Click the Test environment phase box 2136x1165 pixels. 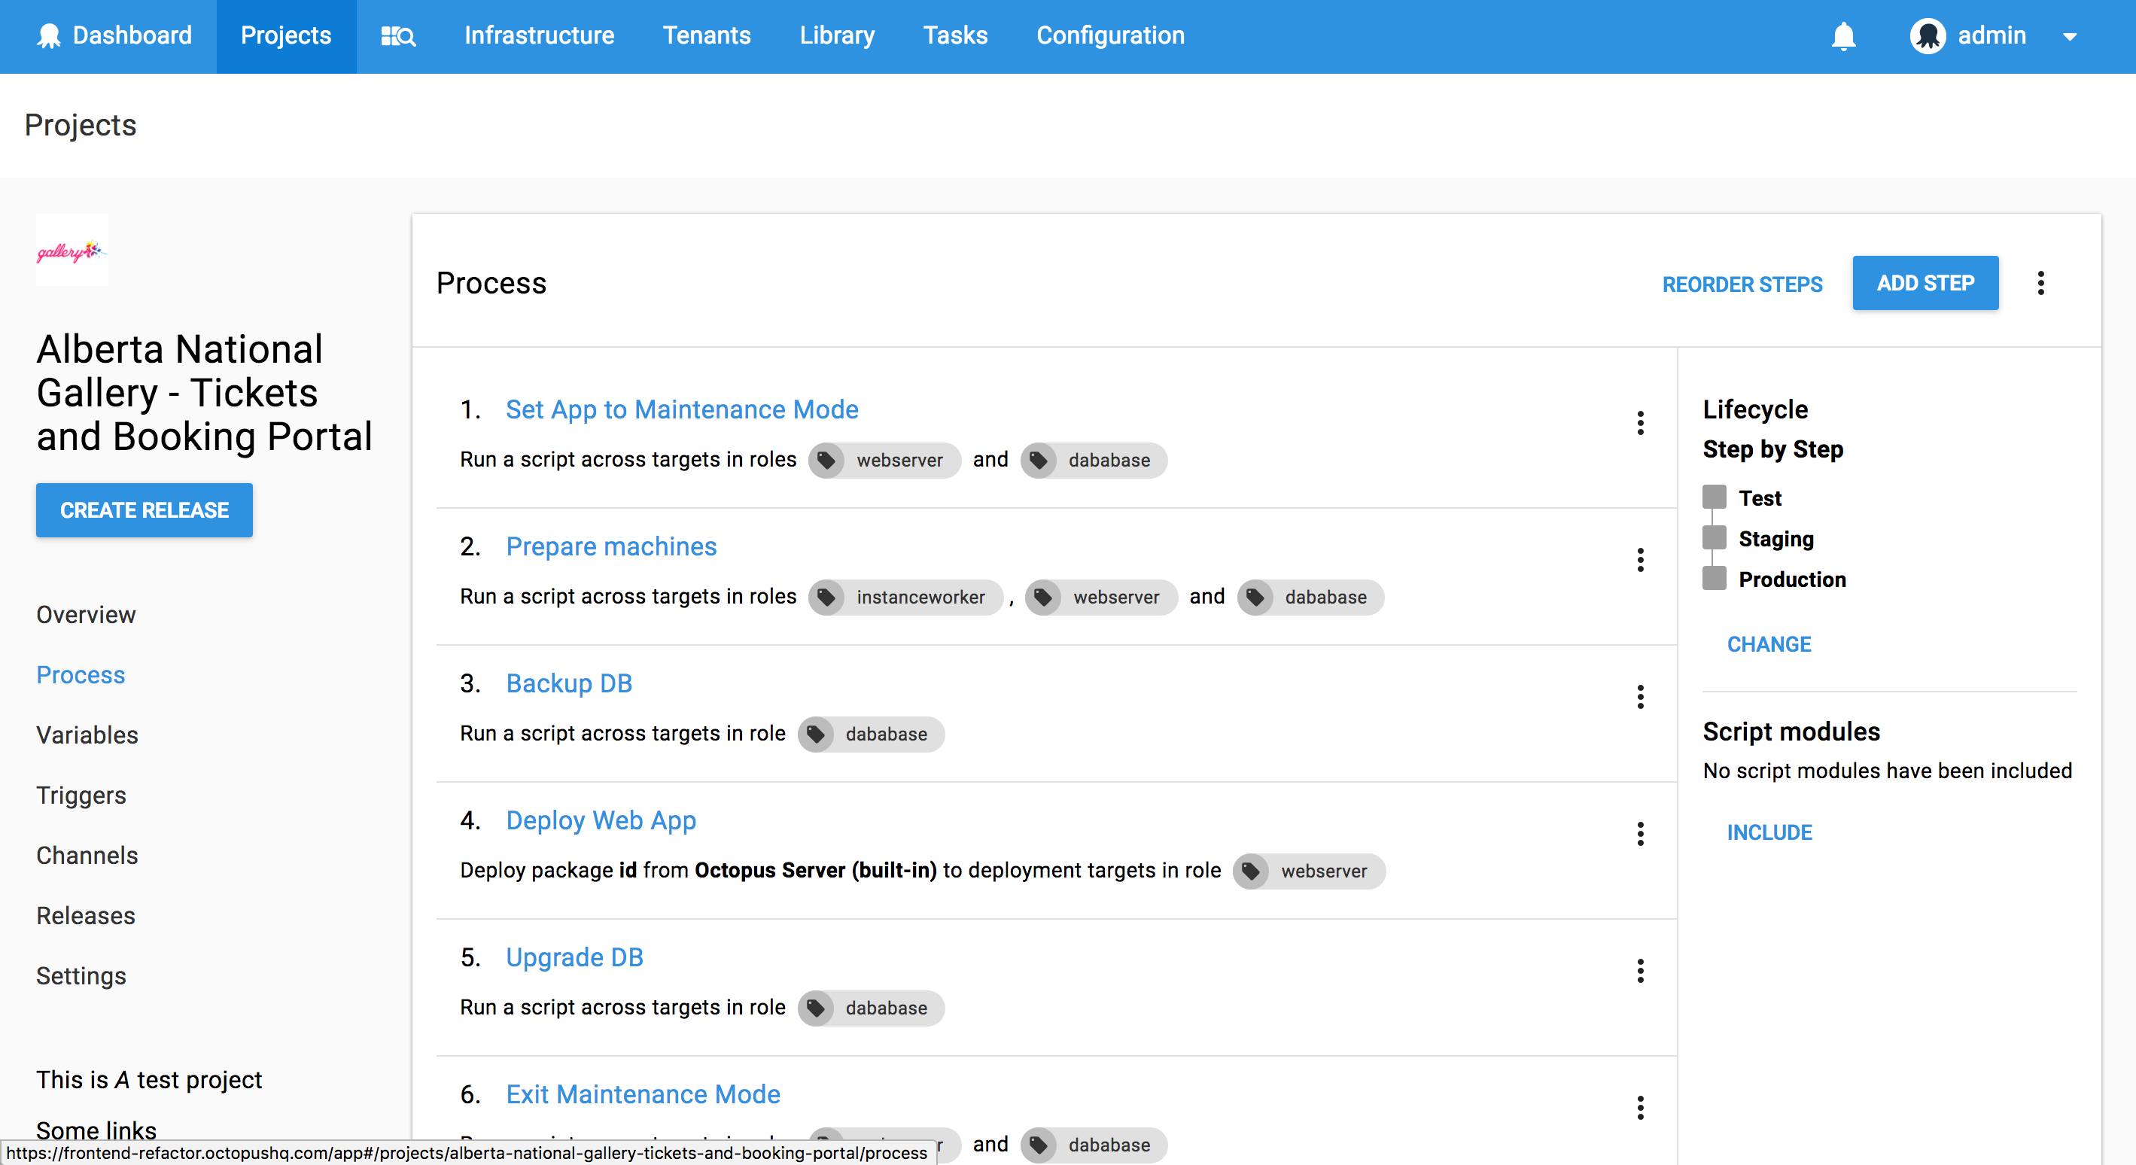1714,497
